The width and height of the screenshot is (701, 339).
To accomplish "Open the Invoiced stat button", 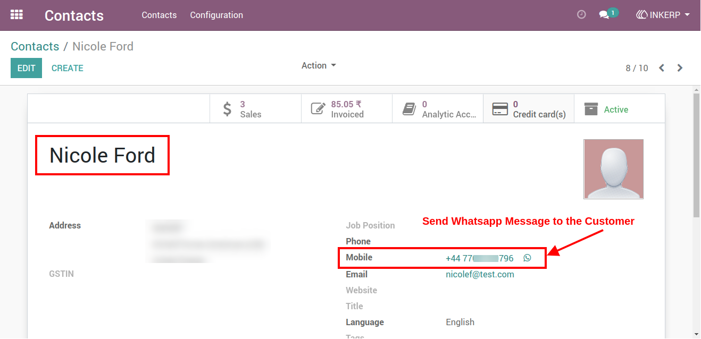I will tap(347, 109).
